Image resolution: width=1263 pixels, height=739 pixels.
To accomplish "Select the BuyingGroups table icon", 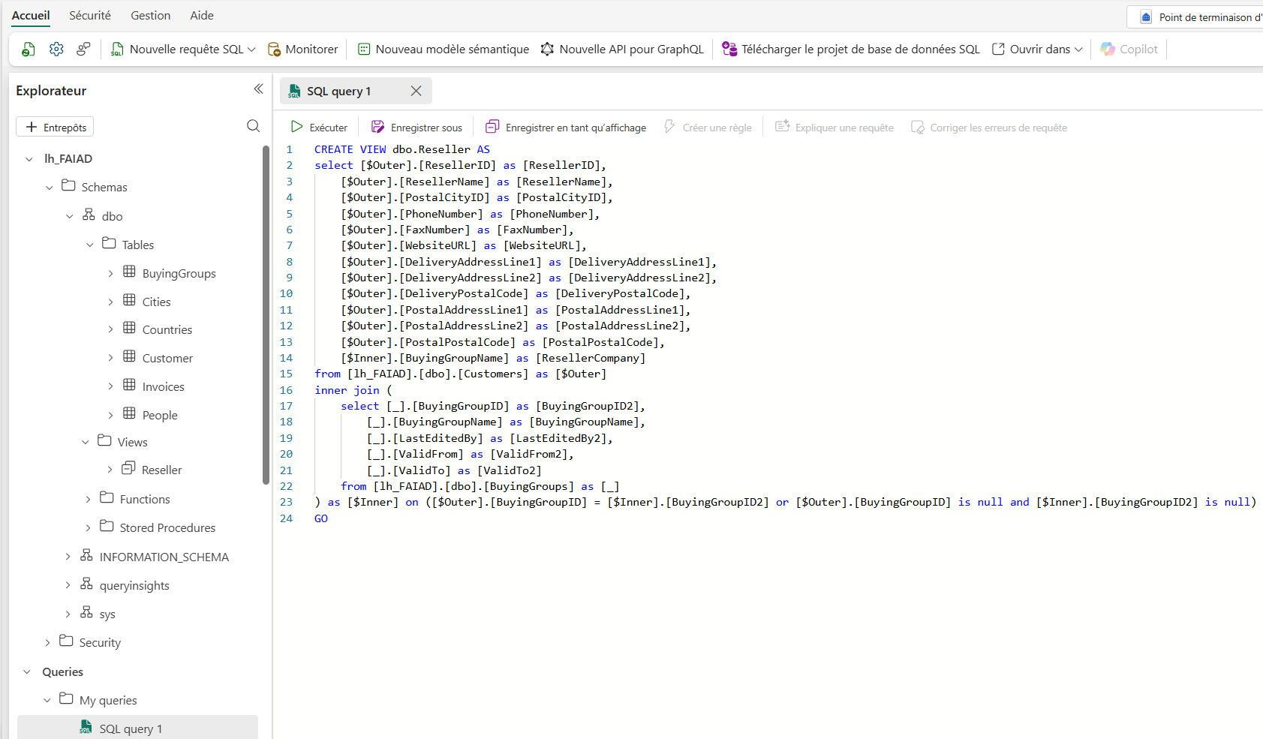I will pos(129,272).
